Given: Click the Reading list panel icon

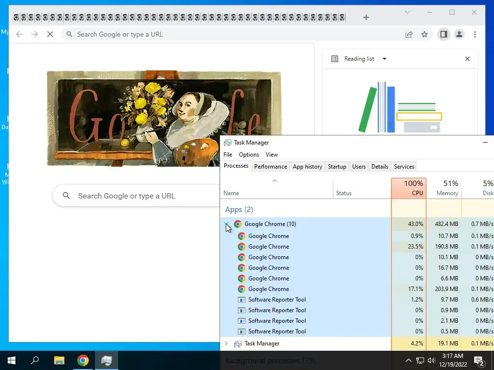Looking at the screenshot, I should (335, 59).
